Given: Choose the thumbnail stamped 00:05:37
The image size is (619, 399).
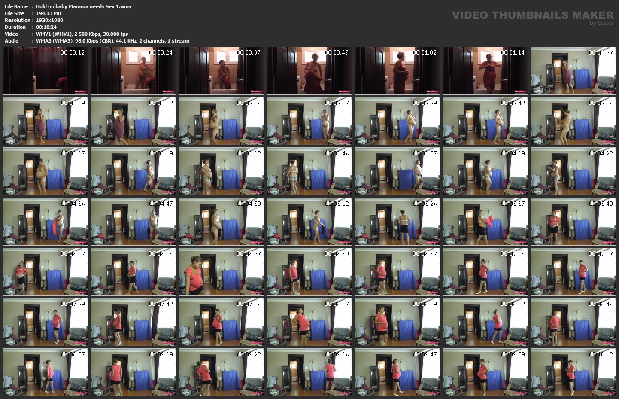Looking at the screenshot, I should [485, 222].
